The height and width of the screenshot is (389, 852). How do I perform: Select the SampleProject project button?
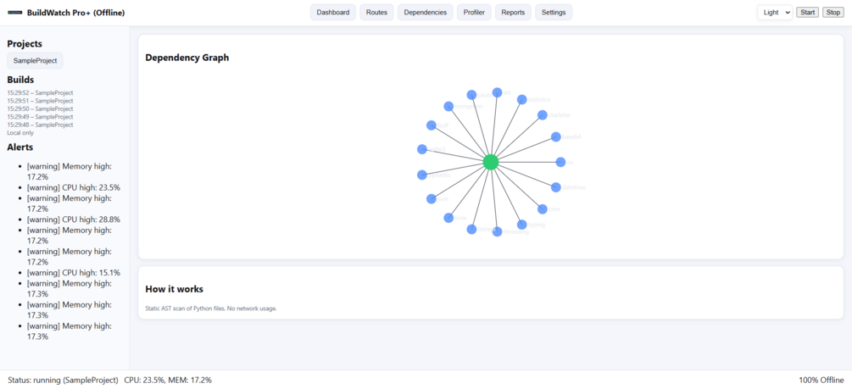coord(35,61)
